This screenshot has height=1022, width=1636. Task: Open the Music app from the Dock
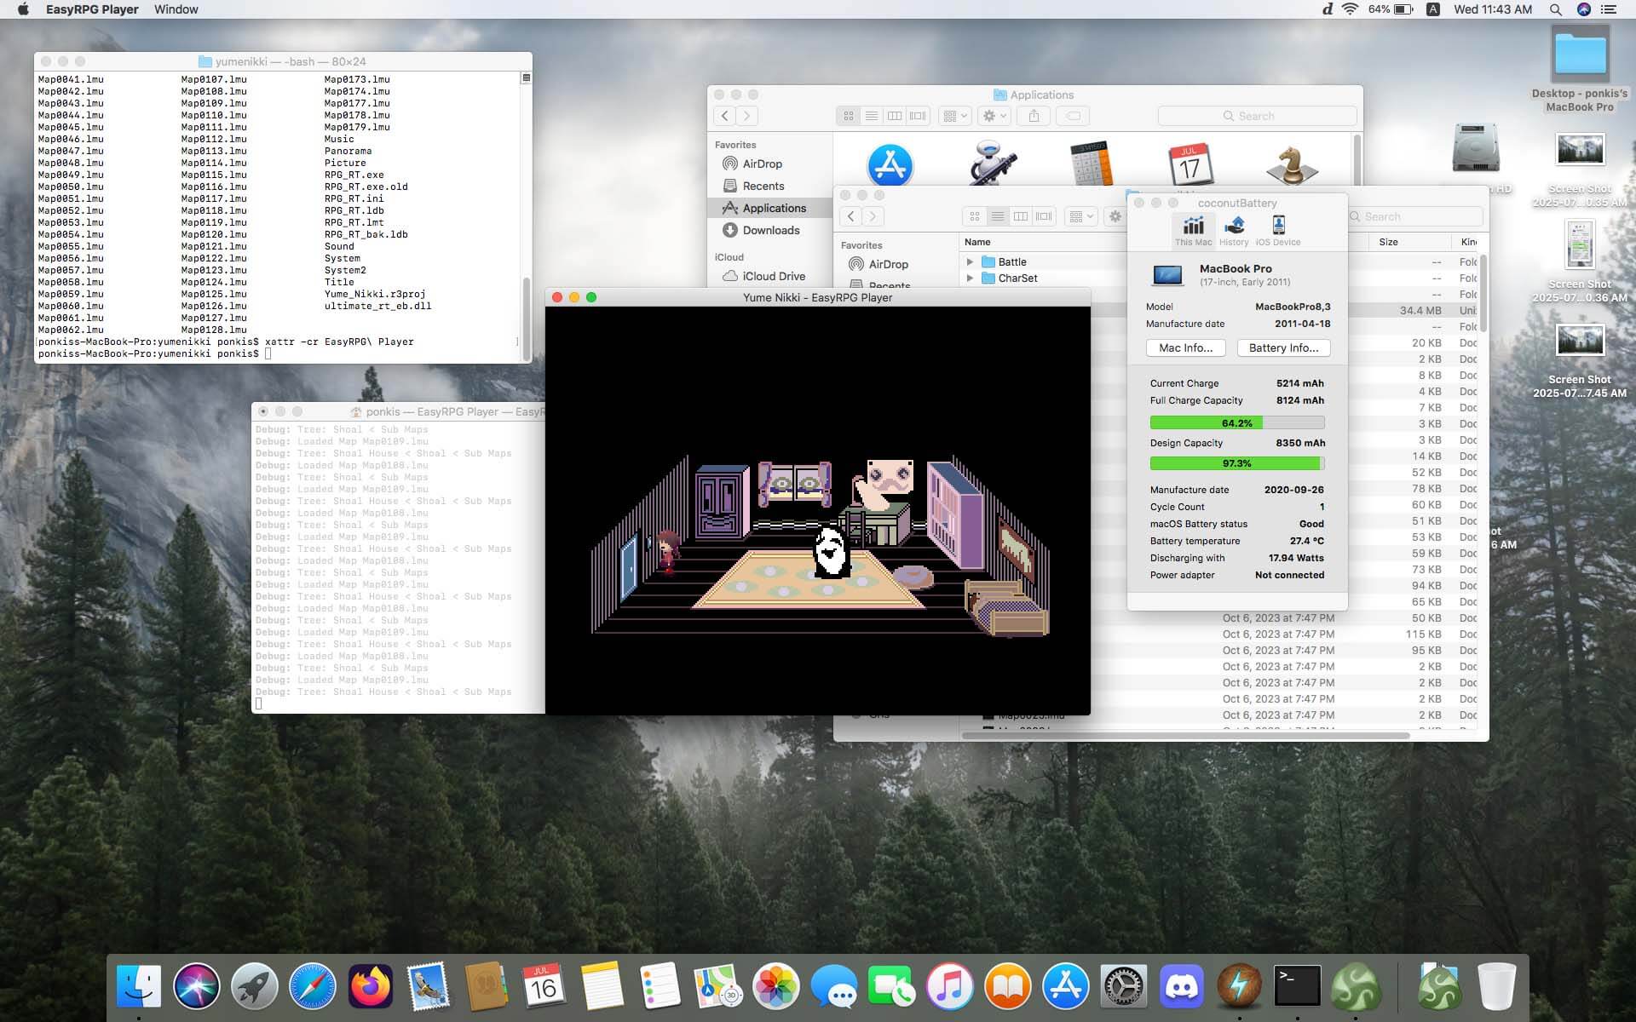click(949, 986)
